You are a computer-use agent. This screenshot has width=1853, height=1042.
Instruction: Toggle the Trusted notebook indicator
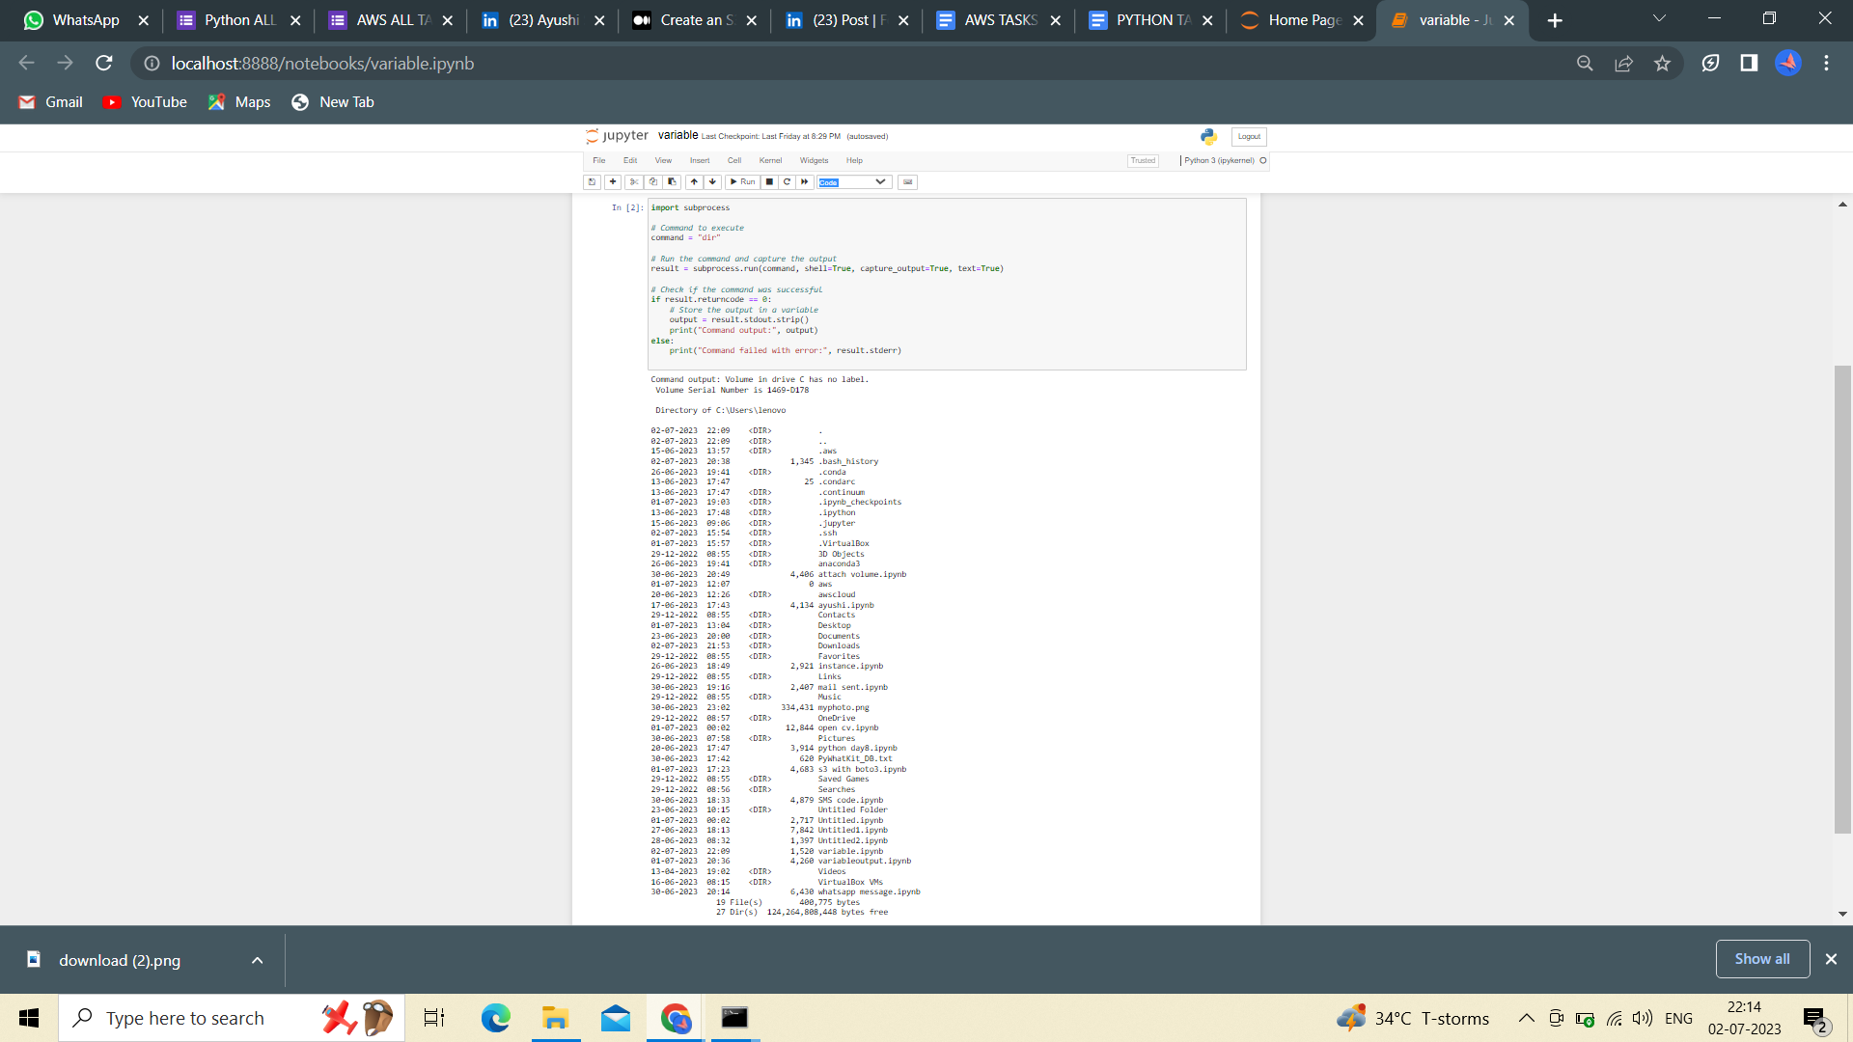click(x=1143, y=161)
